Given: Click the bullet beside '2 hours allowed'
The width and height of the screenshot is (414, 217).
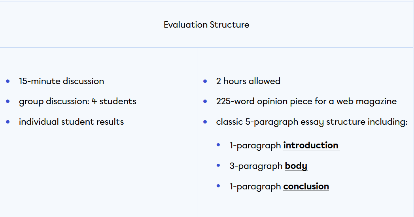Looking at the screenshot, I should pos(205,81).
